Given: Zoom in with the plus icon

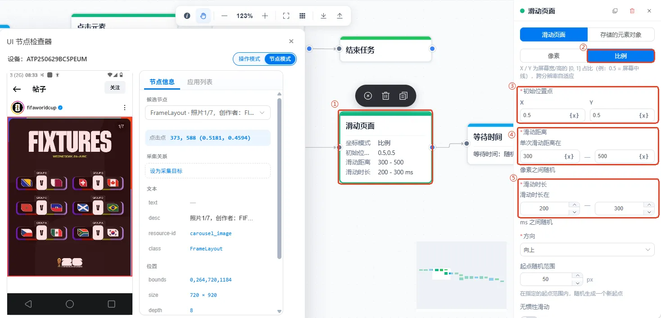Looking at the screenshot, I should 265,16.
